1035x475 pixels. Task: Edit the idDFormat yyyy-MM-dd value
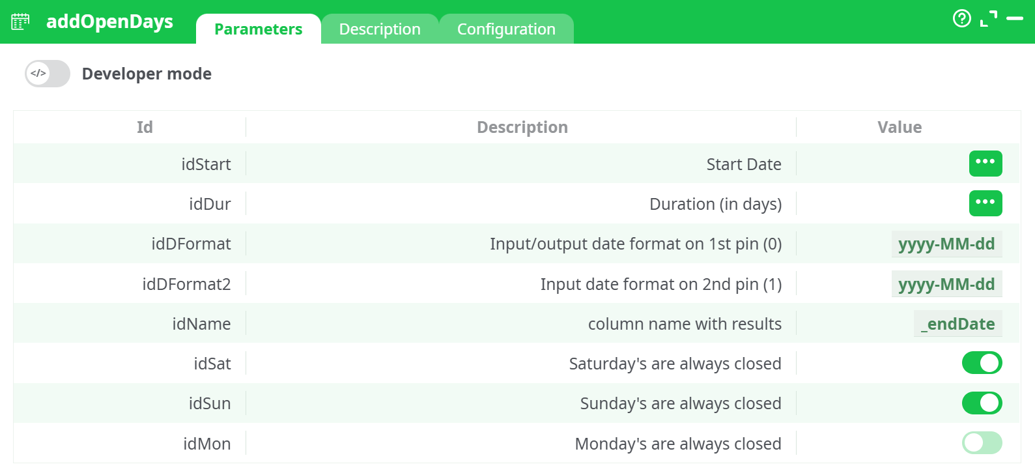tap(946, 244)
